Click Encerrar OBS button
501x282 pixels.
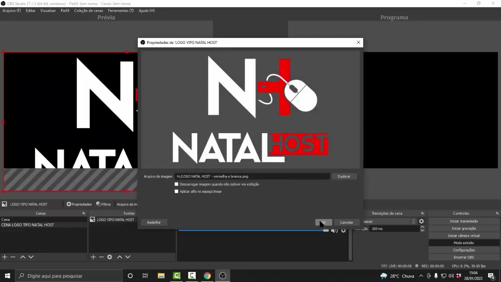point(464,257)
